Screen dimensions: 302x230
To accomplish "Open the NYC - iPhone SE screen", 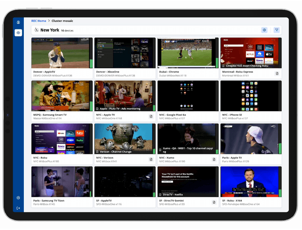I will pyautogui.click(x=249, y=96).
